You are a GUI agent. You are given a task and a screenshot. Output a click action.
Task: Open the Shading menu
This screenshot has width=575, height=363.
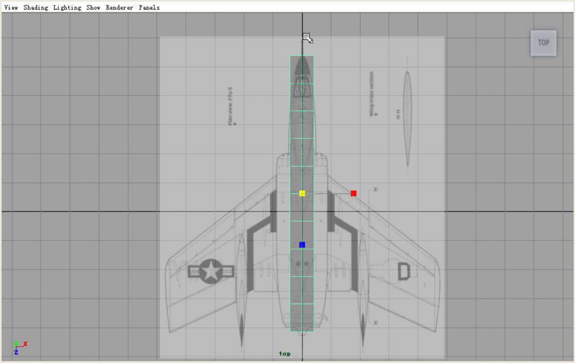pyautogui.click(x=36, y=7)
